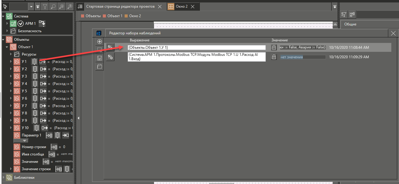Click the filter funnel icon in tree toolbar

click(x=45, y=6)
